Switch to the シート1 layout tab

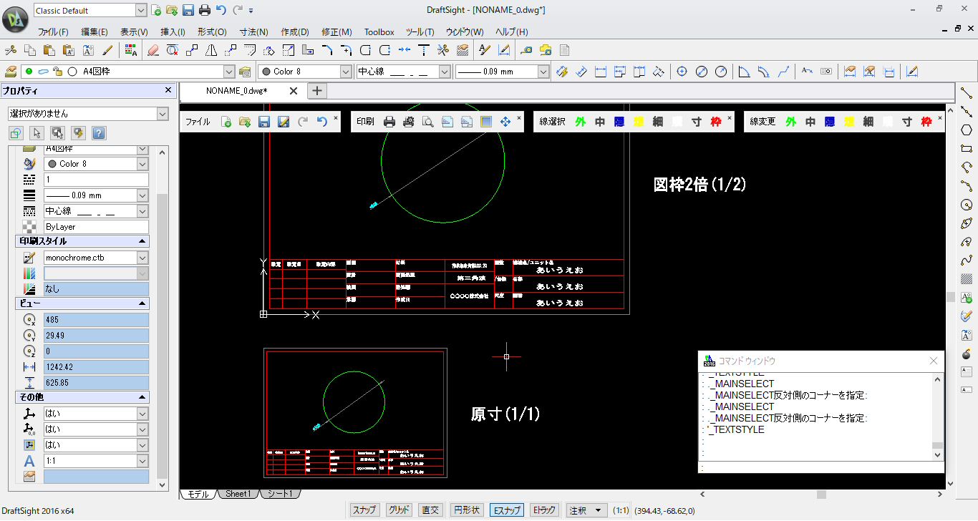(x=279, y=494)
